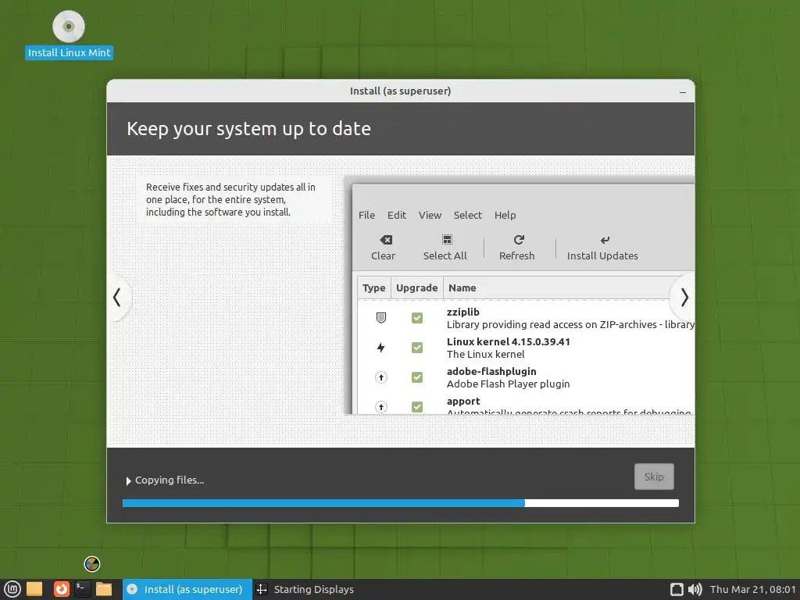Screen dimensions: 800x600
Task: Expand the Copying files details triangle
Action: (128, 480)
